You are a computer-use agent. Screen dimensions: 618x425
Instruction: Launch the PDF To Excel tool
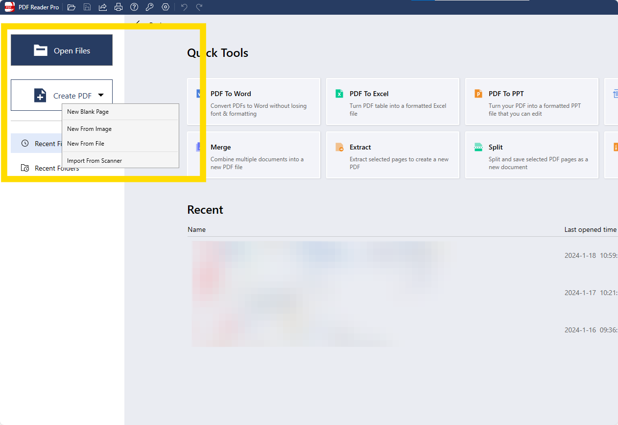pos(392,101)
